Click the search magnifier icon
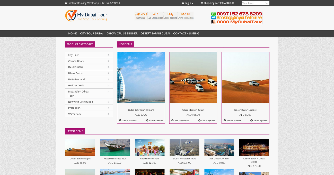Image resolution: width=334 pixels, height=175 pixels. point(267,3)
